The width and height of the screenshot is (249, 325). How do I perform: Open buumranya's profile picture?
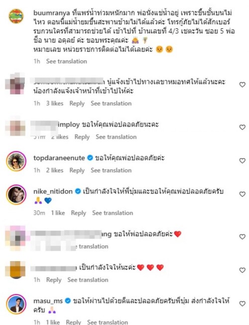16,16
